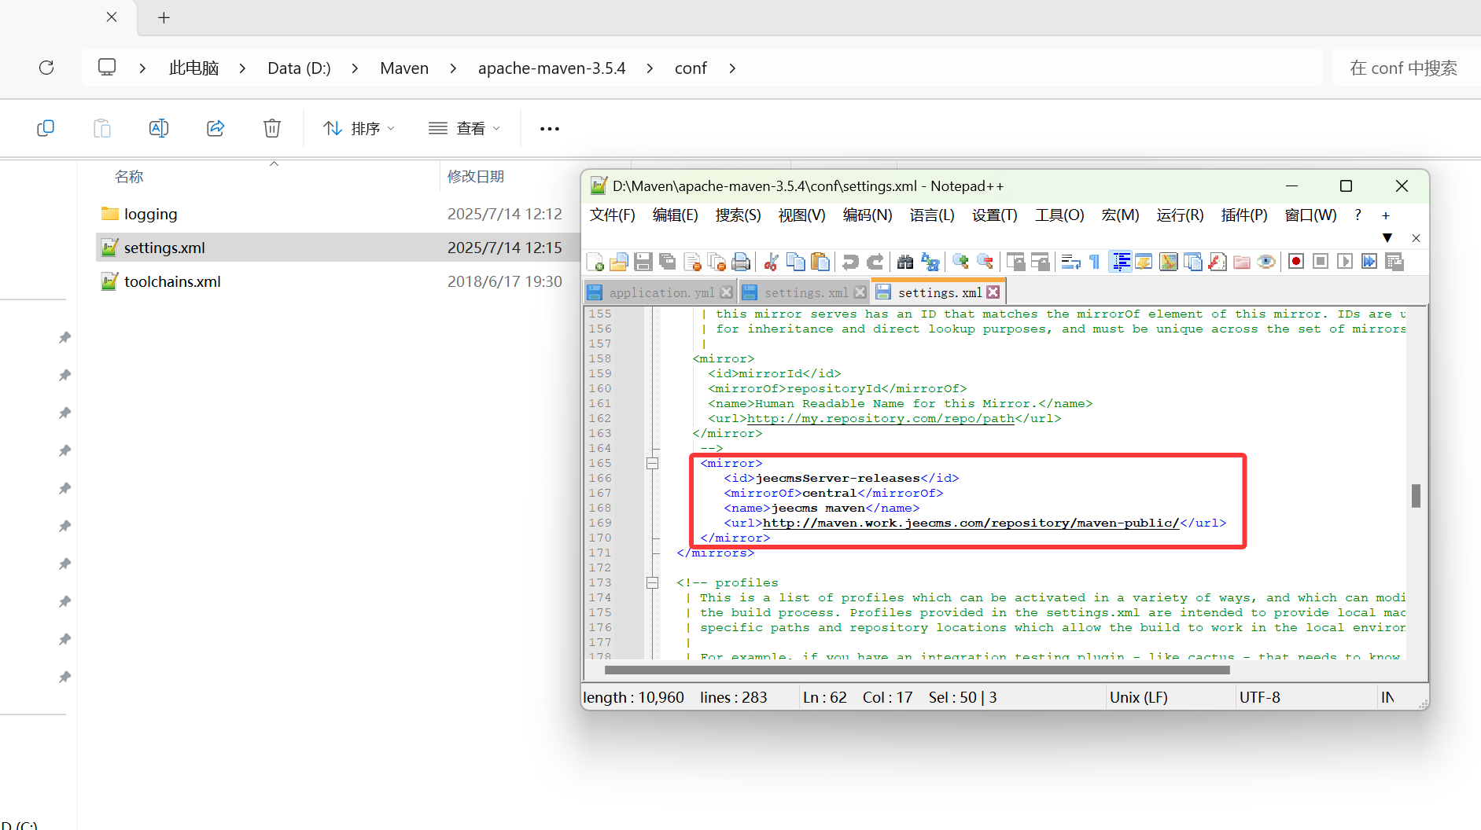Switch to the application.yml tab
This screenshot has height=830, width=1481.
click(661, 292)
